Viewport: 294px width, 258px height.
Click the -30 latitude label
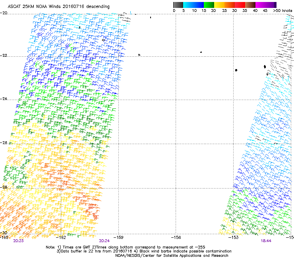(x=4, y=233)
